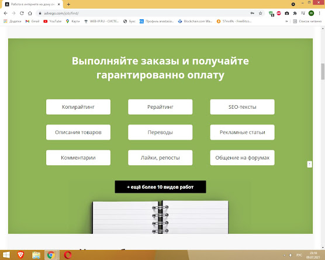Open the extensions puzzle menu
The image size is (325, 260).
295,13
